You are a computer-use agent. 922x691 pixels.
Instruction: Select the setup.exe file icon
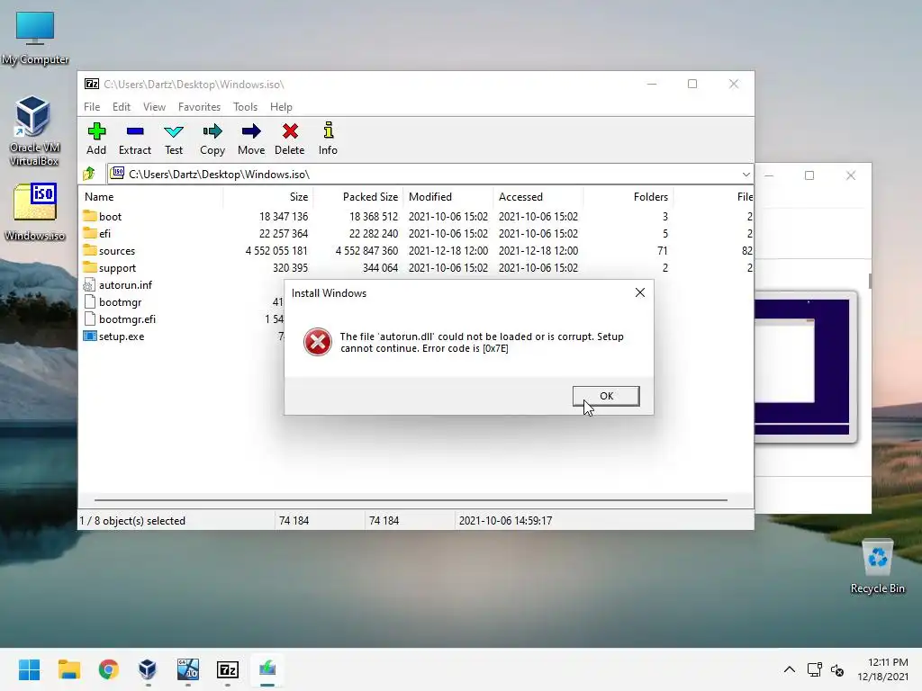[x=89, y=337]
